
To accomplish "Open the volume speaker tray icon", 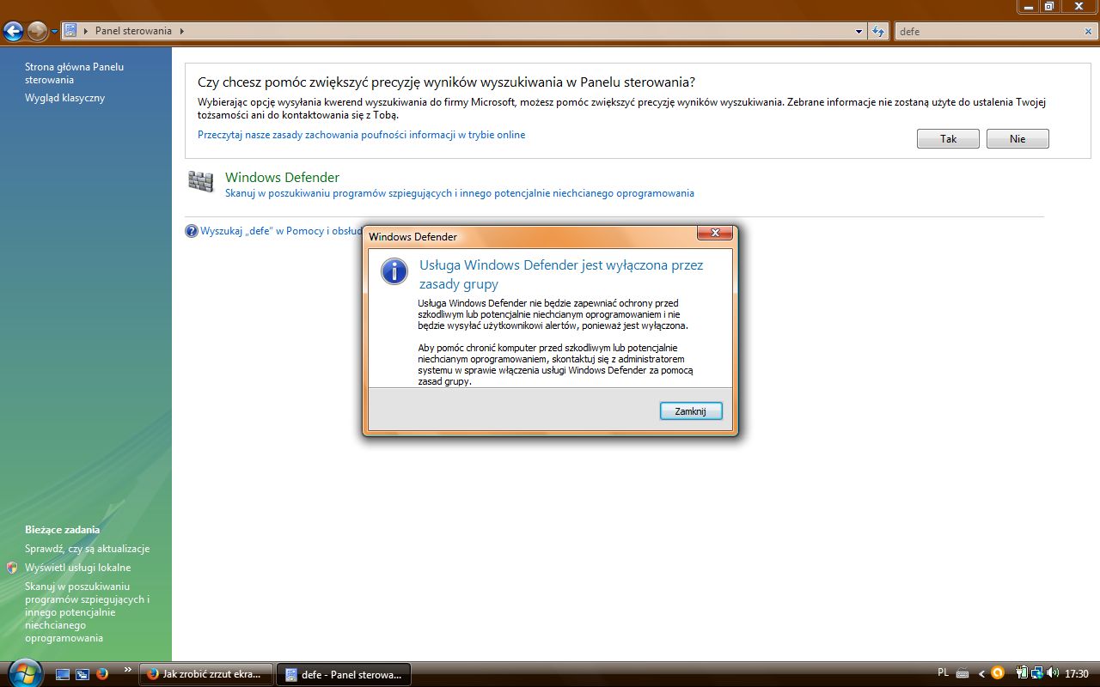I will click(1054, 673).
